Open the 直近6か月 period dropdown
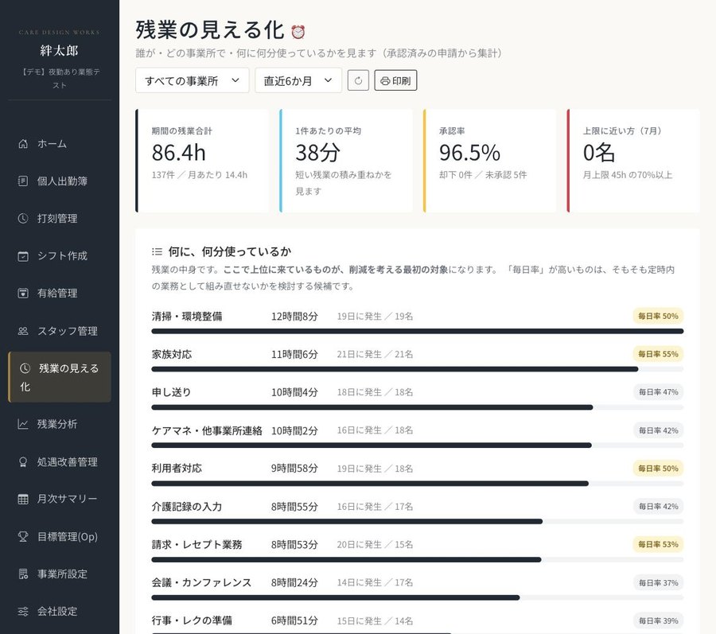Image resolution: width=716 pixels, height=634 pixels. (298, 80)
